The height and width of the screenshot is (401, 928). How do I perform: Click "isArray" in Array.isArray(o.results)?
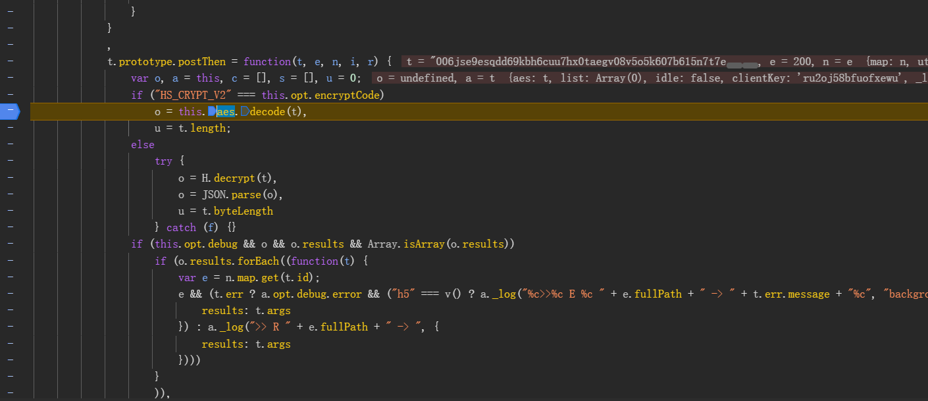coord(425,244)
